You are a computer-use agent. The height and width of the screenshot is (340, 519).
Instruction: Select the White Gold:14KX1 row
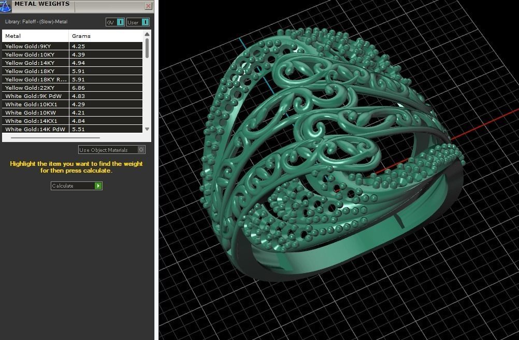point(72,121)
